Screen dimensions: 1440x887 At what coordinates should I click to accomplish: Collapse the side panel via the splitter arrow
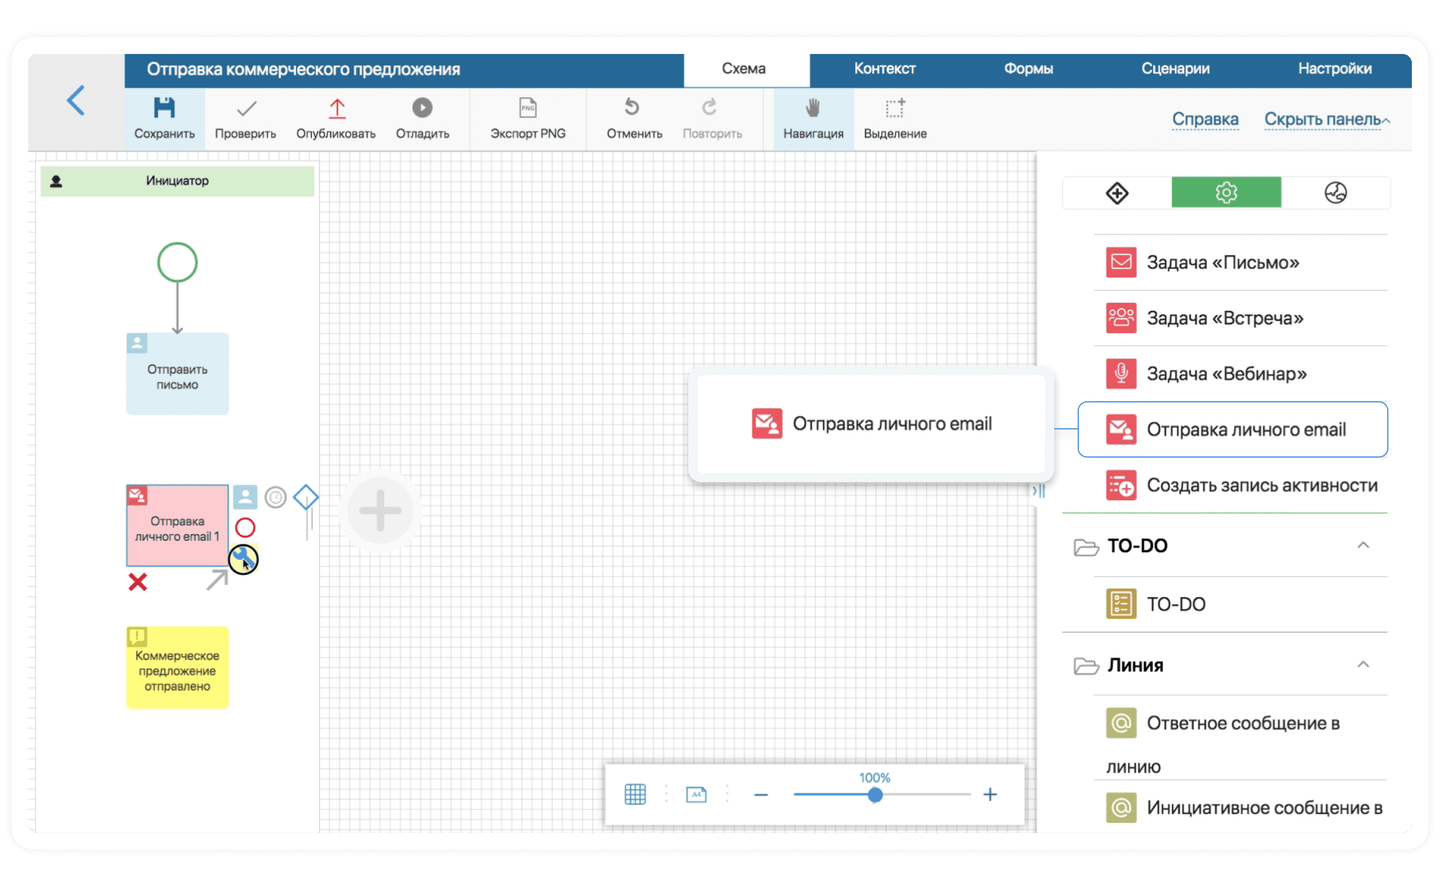[x=1038, y=490]
